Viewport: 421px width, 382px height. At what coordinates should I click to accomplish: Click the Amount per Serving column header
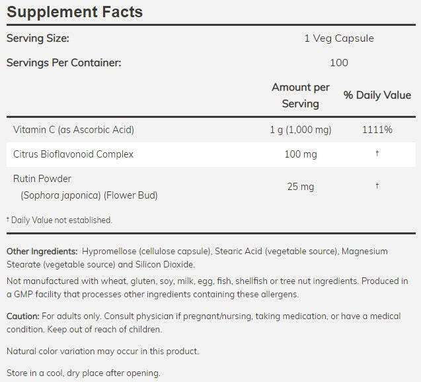[301, 95]
